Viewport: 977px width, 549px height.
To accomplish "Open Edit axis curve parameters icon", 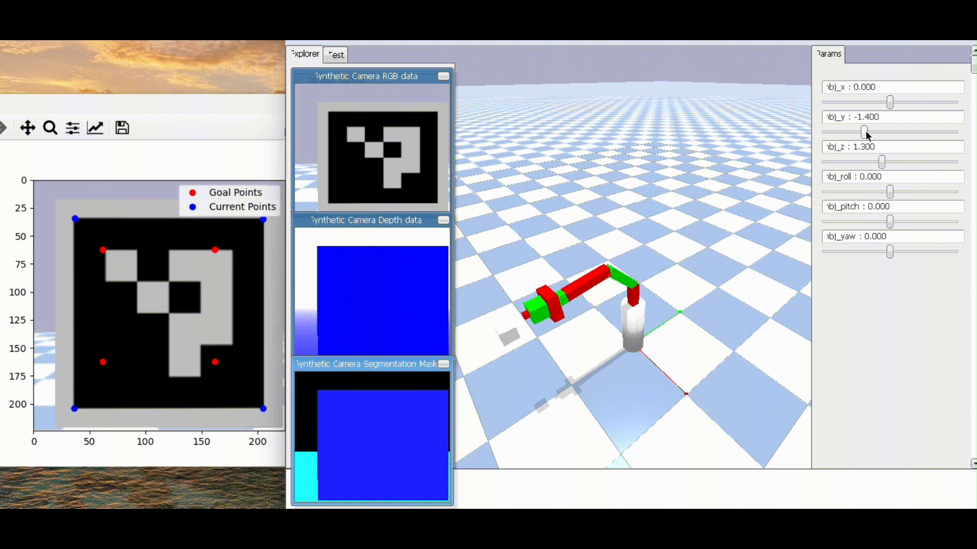I will 95,128.
